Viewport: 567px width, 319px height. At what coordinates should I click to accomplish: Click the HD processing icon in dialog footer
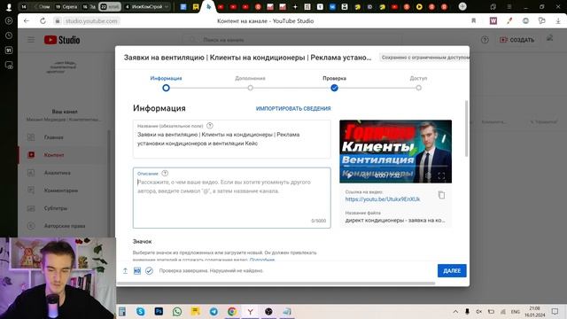[x=137, y=270]
